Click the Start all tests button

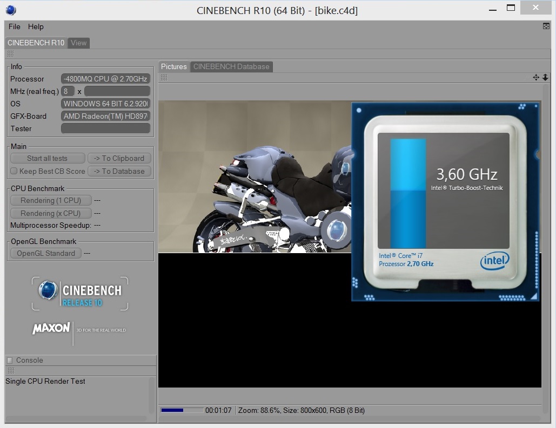coord(47,158)
